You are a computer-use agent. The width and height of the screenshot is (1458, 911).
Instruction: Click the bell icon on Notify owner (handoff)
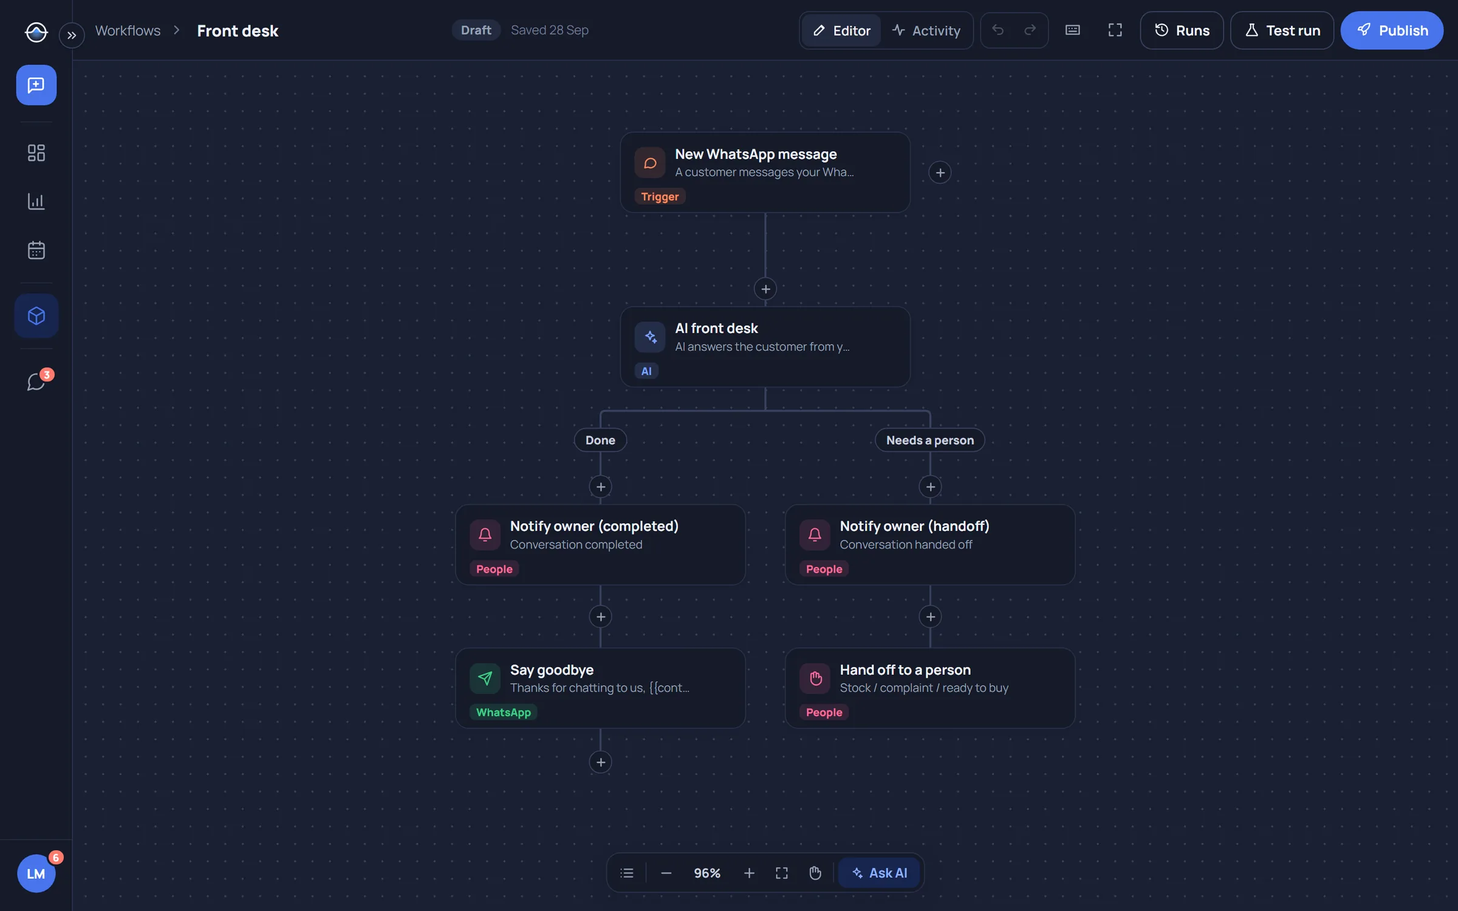815,535
